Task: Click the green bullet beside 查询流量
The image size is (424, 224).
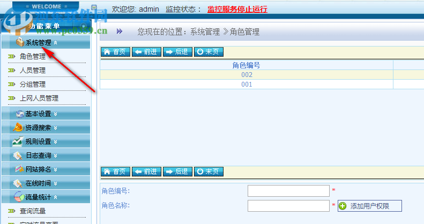Action: 11,211
